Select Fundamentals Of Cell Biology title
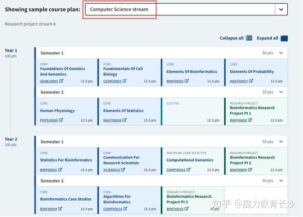 click(x=123, y=71)
